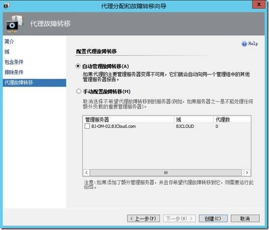The width and height of the screenshot is (269, 230).
Task: Switch to the 排除条件 step
Action: coord(14,72)
